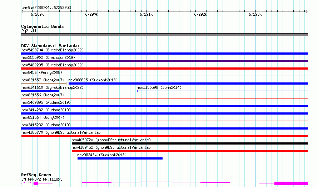
Task: Click the nsv982434 (Sudmant2013) label
Action: 102,155
